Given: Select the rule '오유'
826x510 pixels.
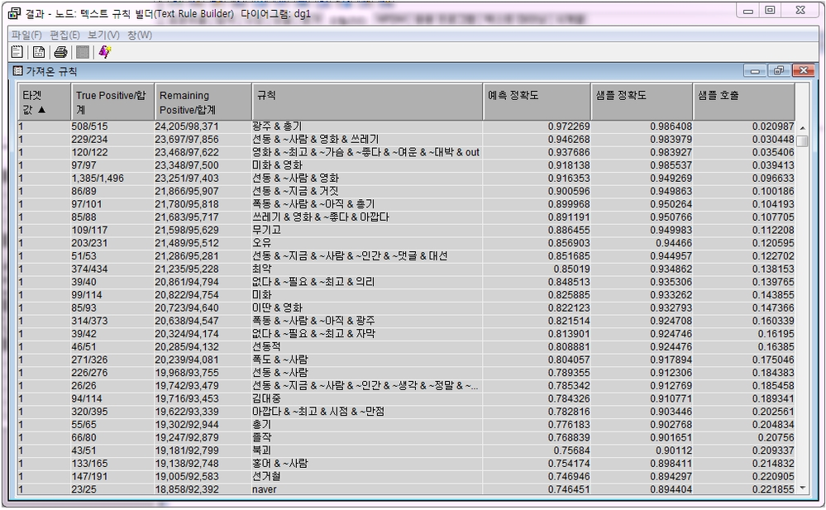Looking at the screenshot, I should [262, 243].
